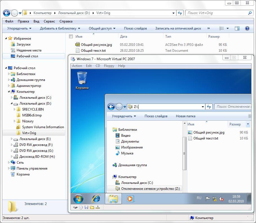256x223 pixels.
Task: Click the volume muted icon in the tray
Action: (x=221, y=199)
